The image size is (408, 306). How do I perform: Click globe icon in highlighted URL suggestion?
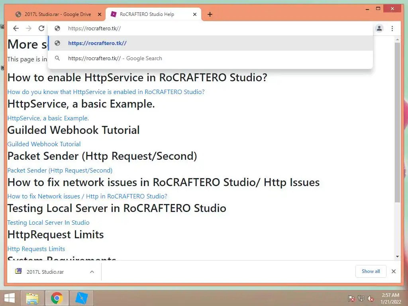[x=57, y=43]
